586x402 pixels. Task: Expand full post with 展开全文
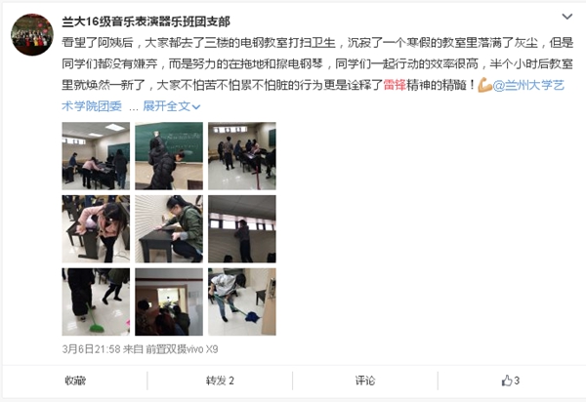[172, 106]
